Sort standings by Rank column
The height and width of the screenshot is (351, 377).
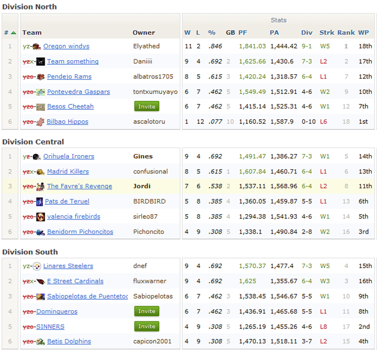pyautogui.click(x=346, y=33)
